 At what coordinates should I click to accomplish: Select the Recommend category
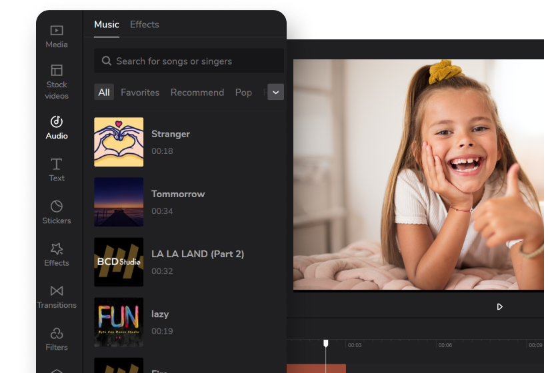point(197,92)
